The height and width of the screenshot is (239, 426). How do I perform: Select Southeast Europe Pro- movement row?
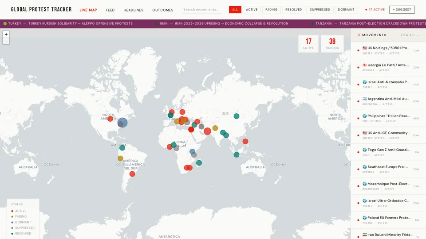click(388, 169)
